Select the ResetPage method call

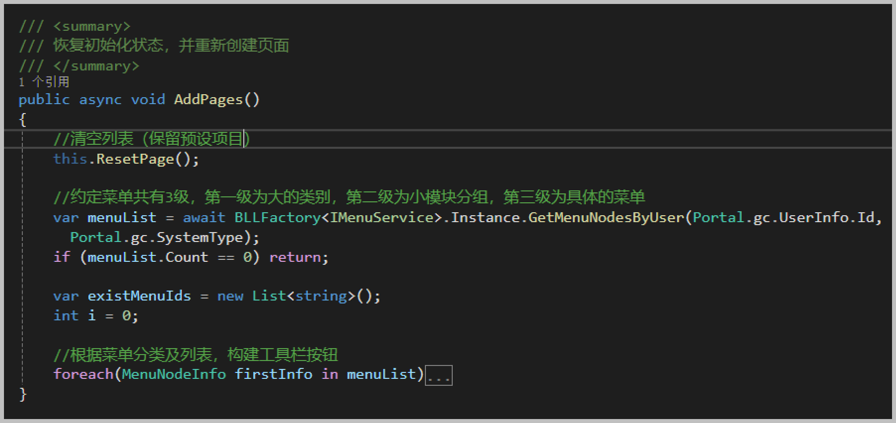tap(135, 159)
